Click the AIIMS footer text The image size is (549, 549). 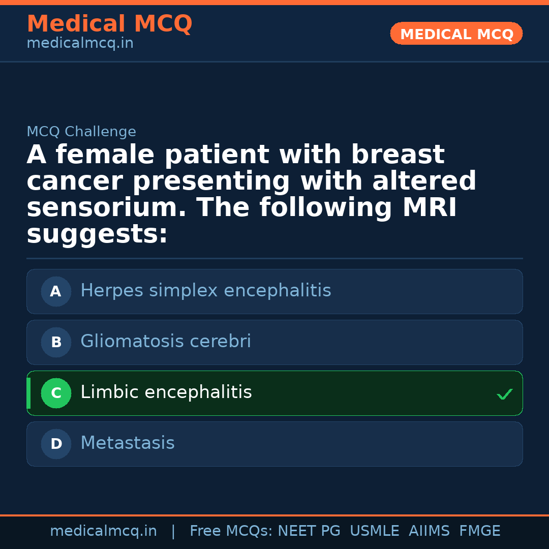click(x=429, y=531)
